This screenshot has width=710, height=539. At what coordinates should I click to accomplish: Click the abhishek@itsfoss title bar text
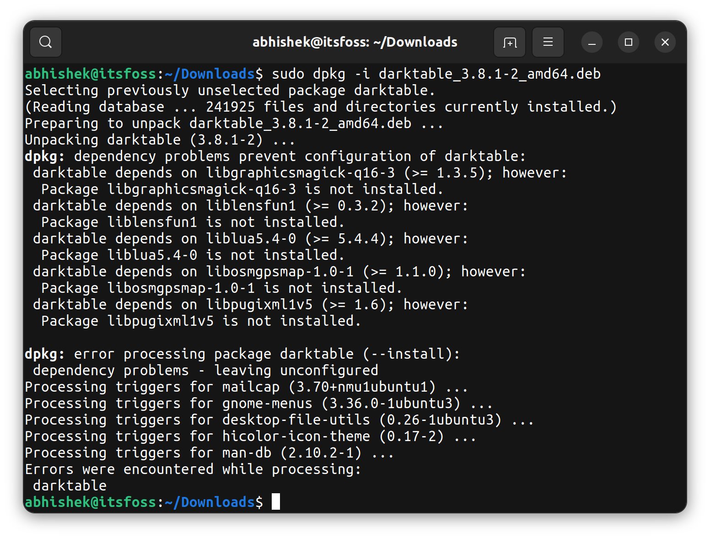pyautogui.click(x=355, y=42)
